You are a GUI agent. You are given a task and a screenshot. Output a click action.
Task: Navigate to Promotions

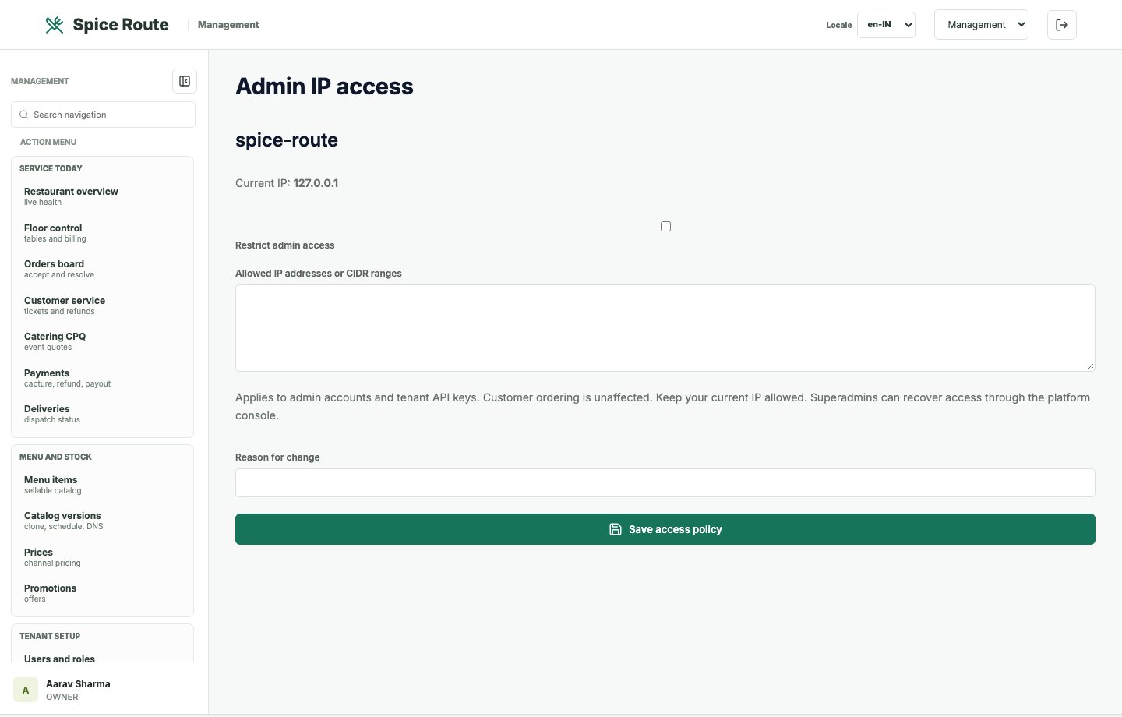(102, 593)
